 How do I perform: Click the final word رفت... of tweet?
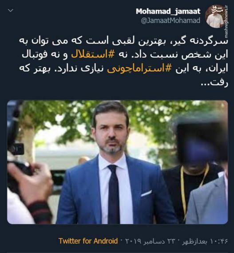click(x=214, y=83)
